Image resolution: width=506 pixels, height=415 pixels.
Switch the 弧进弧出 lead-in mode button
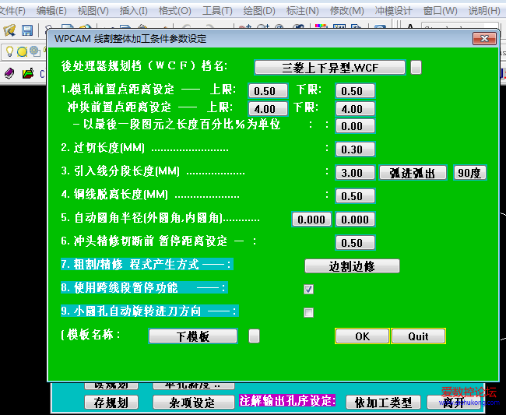click(x=413, y=173)
